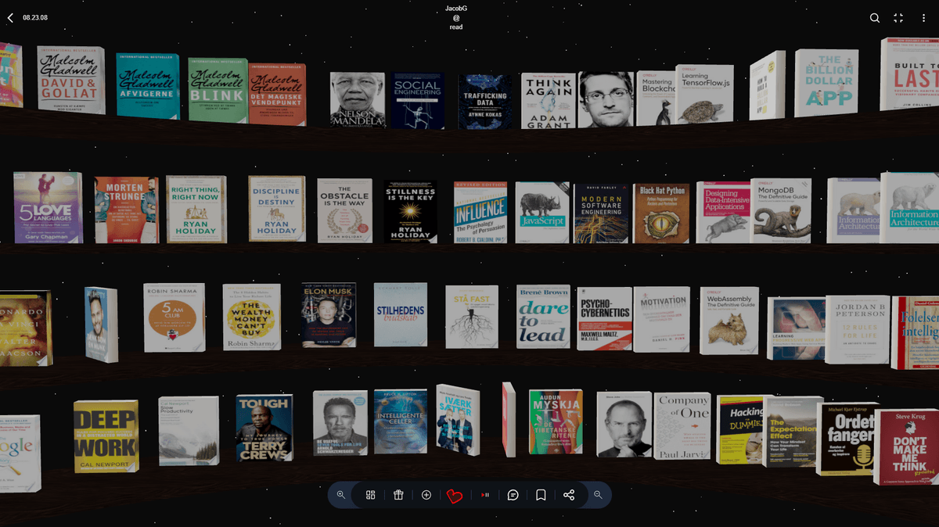This screenshot has height=527, width=939.
Task: Click the gift icon in bottom toolbar
Action: point(398,495)
